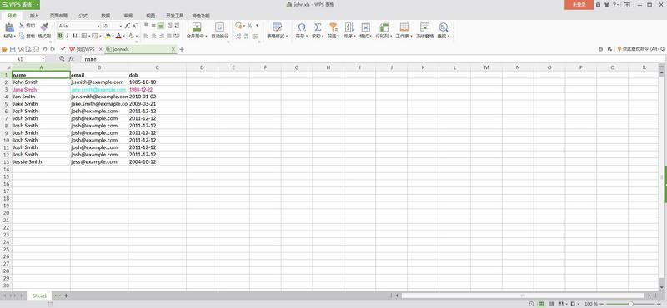Select cell with date 2004-10-12
This screenshot has width=667, height=308.
pyautogui.click(x=157, y=161)
